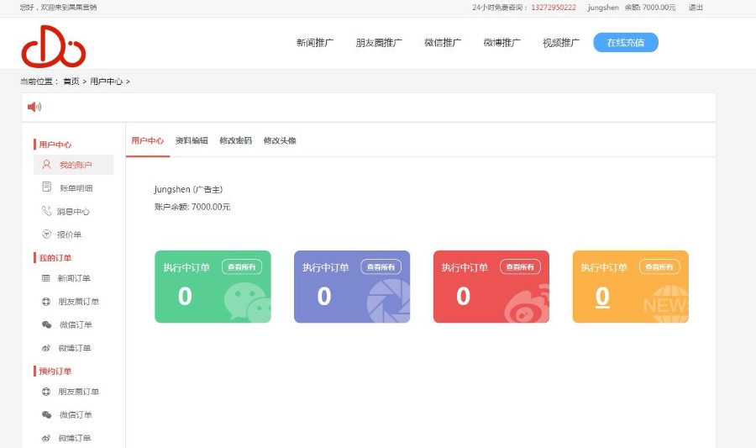Click the red speaker announcement icon
This screenshot has height=448, width=756.
coord(34,107)
